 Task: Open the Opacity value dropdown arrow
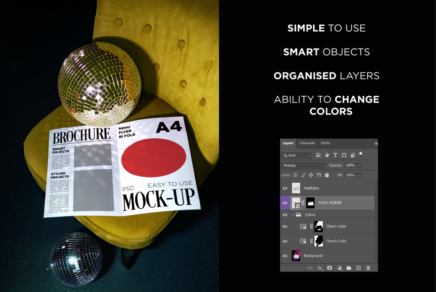pos(359,165)
